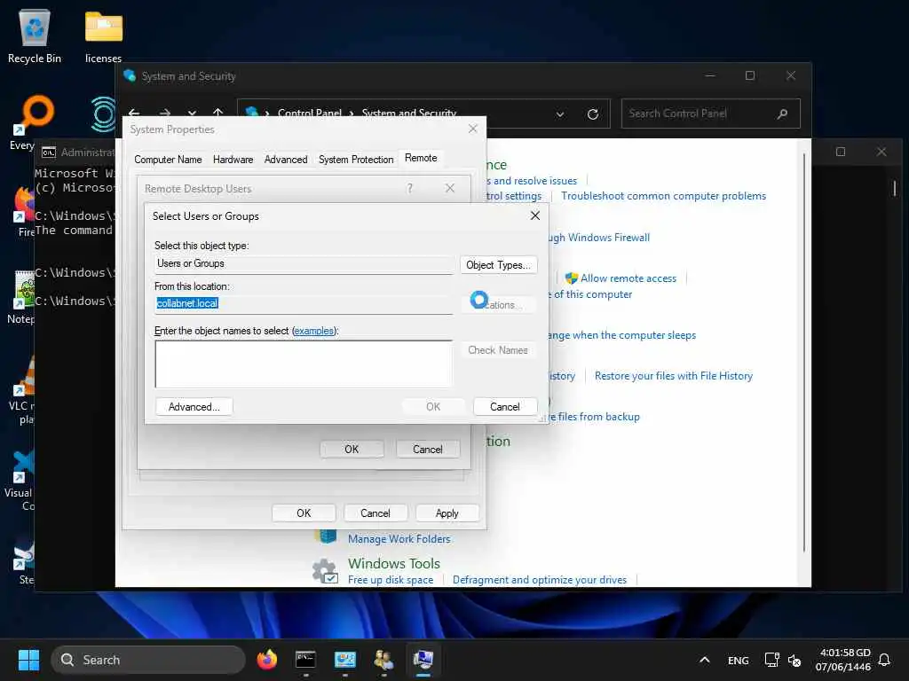Viewport: 909px width, 681px height.
Task: Click the Work Folders icon
Action: (326, 536)
